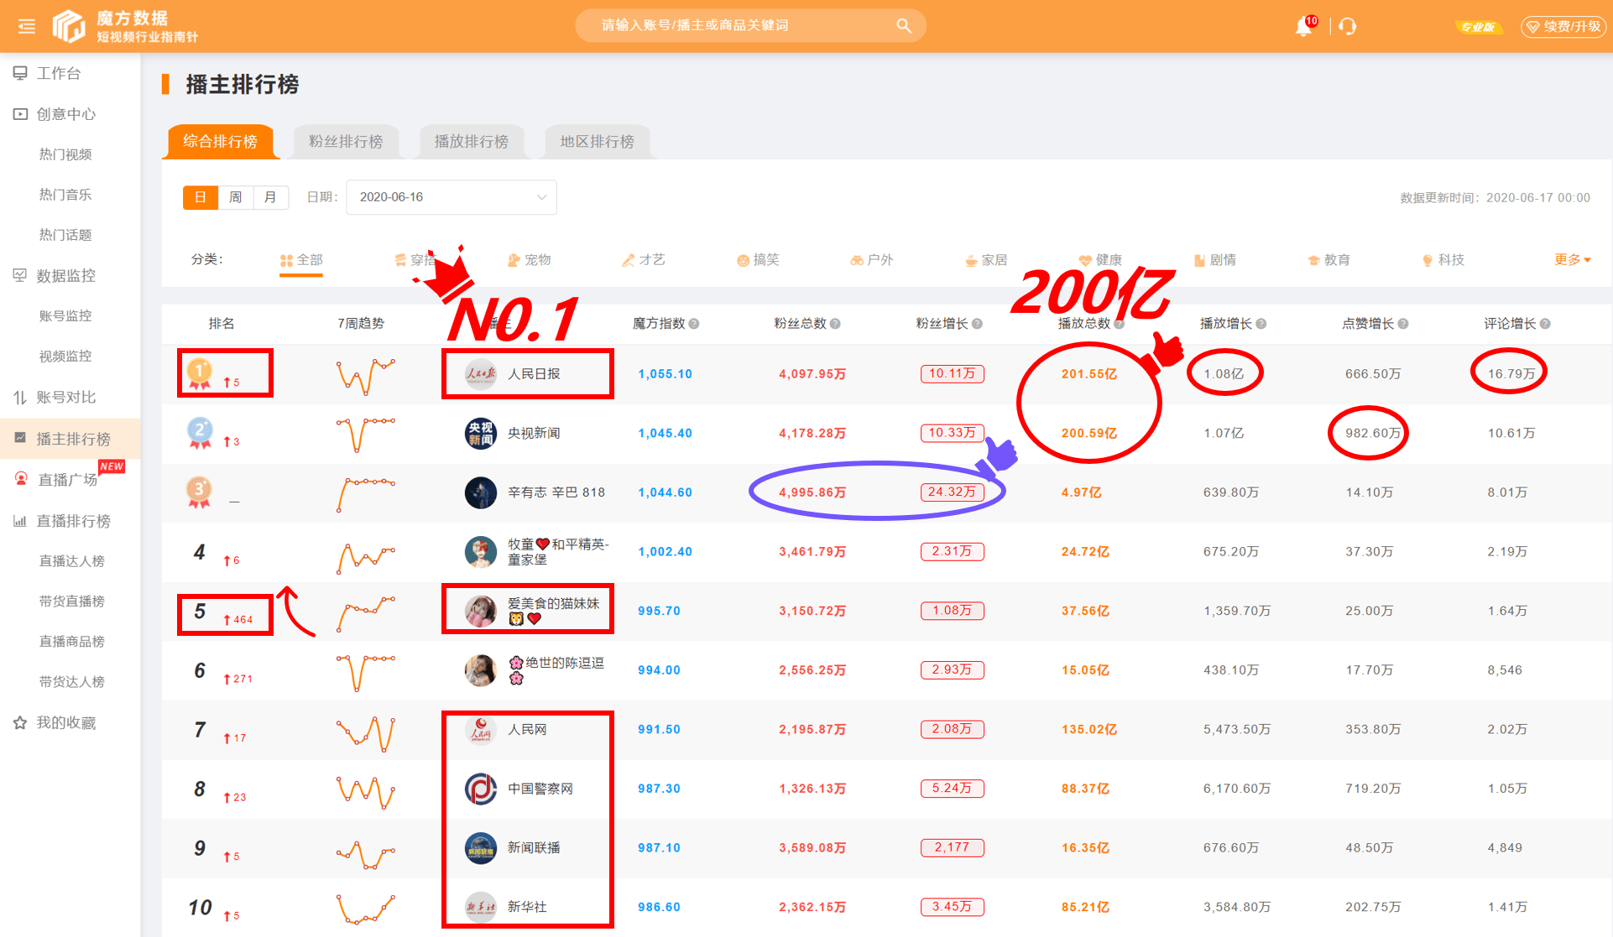This screenshot has height=937, width=1613.
Task: Click help icon beside 播放增长
Action: [1261, 324]
